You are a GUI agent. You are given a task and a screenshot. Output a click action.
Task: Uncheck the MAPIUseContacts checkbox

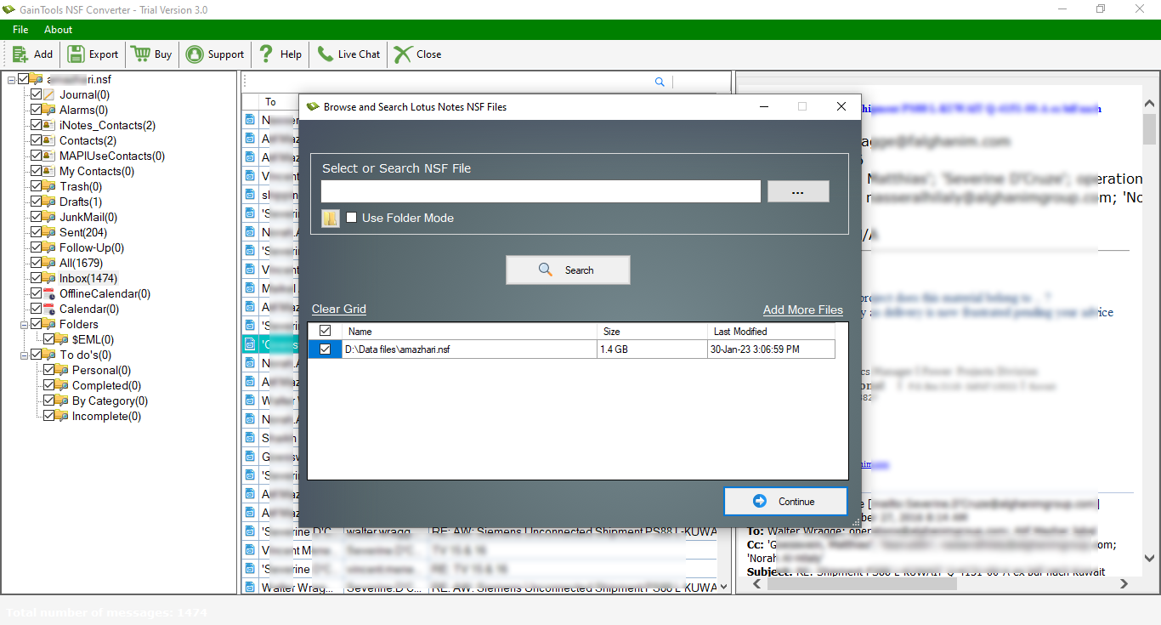tap(36, 156)
